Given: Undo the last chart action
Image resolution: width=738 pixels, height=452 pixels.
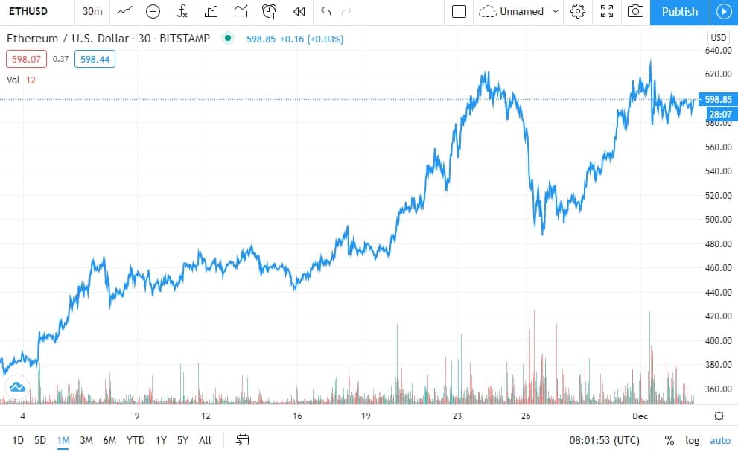Looking at the screenshot, I should 325,11.
